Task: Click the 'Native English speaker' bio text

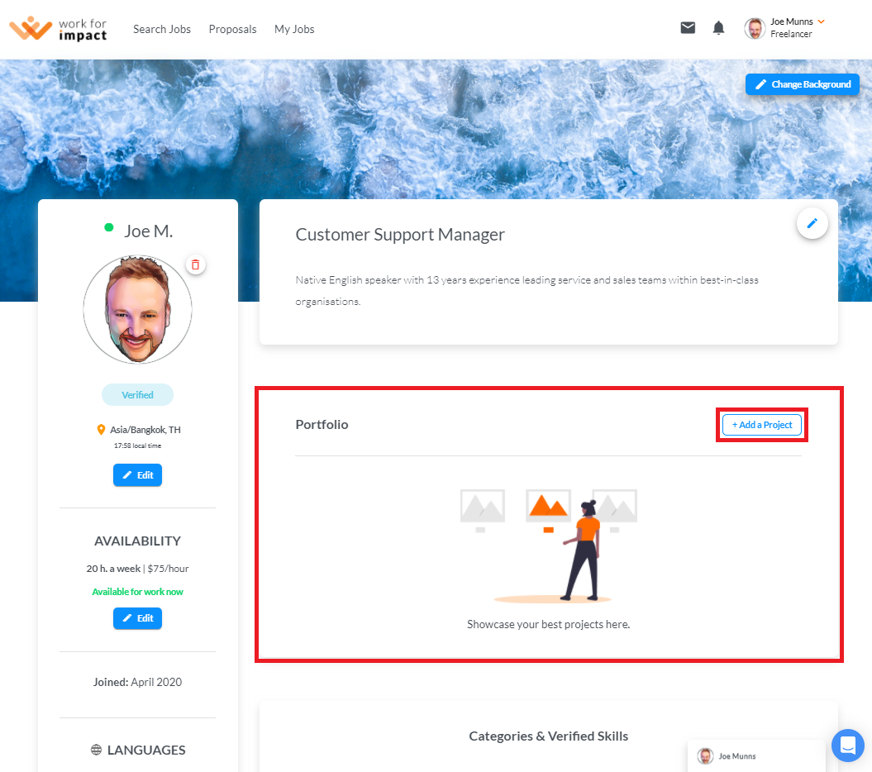Action: 527,290
